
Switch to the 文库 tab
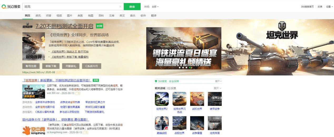pyautogui.click(x=112, y=16)
